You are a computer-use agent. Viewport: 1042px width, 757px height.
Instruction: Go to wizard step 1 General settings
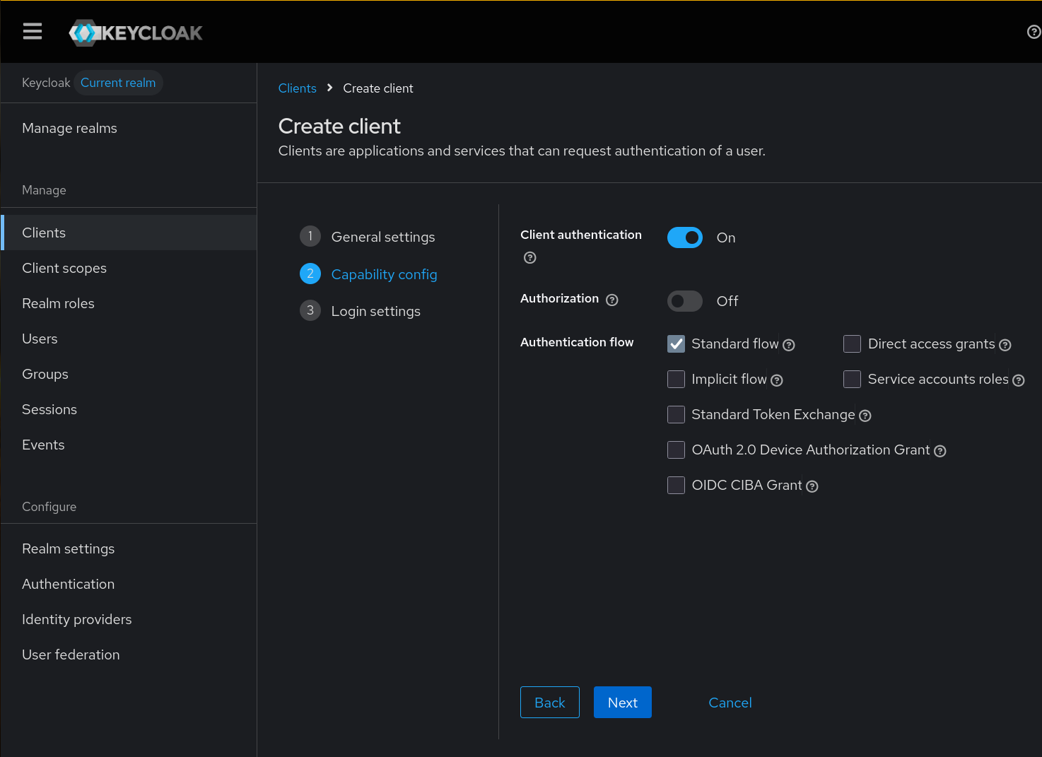[368, 237]
